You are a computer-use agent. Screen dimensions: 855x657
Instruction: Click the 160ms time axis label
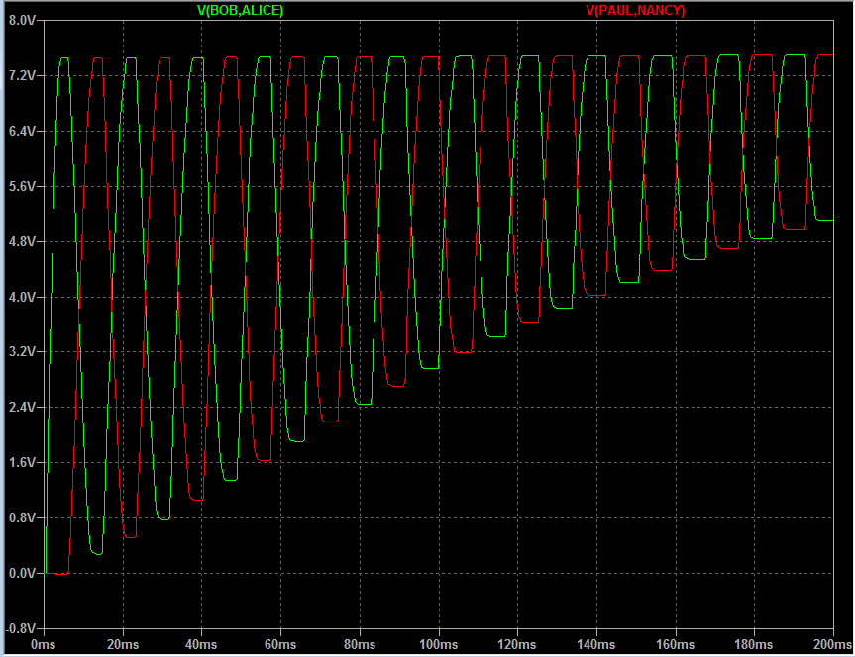675,645
